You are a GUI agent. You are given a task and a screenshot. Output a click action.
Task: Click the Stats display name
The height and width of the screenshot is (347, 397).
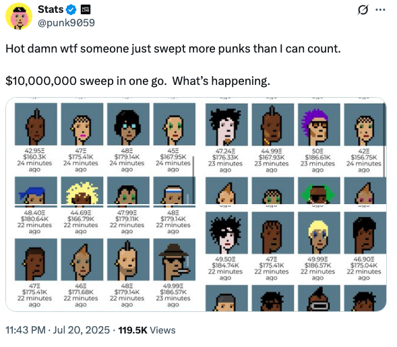(51, 9)
